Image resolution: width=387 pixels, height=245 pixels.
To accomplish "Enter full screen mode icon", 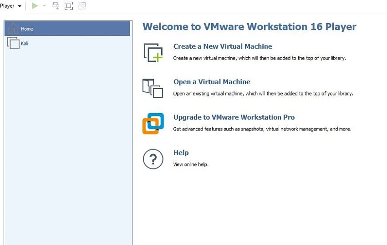I will point(69,5).
